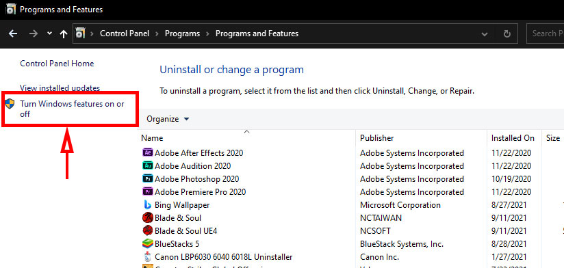Click the Canon LBP6030 Uninstaller icon
The image size is (564, 268).
coord(148,257)
